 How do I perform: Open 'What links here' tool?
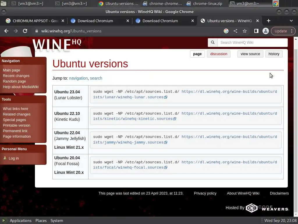pos(15,109)
